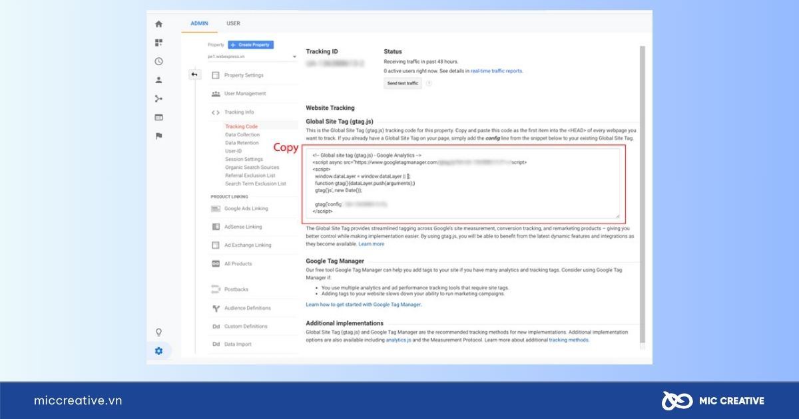The image size is (799, 419).
Task: Open the Conversions flag icon in sidebar
Action: 158,136
